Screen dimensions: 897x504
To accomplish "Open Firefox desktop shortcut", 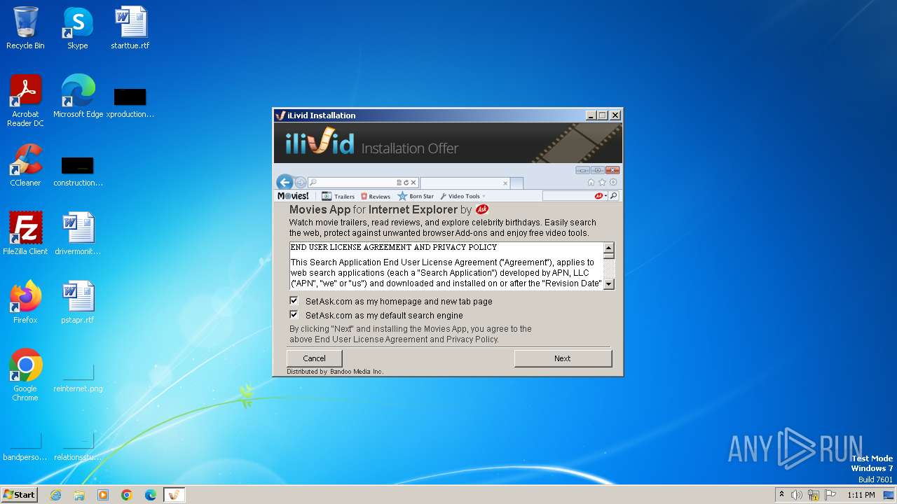I will [x=25, y=302].
